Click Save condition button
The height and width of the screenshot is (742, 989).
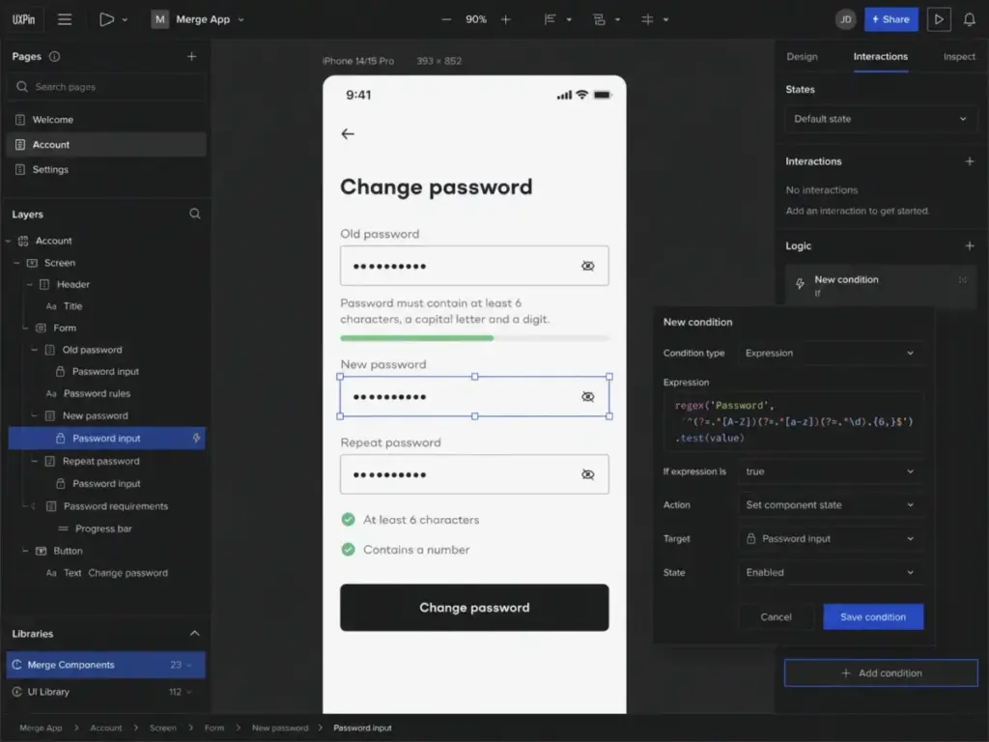pos(873,617)
